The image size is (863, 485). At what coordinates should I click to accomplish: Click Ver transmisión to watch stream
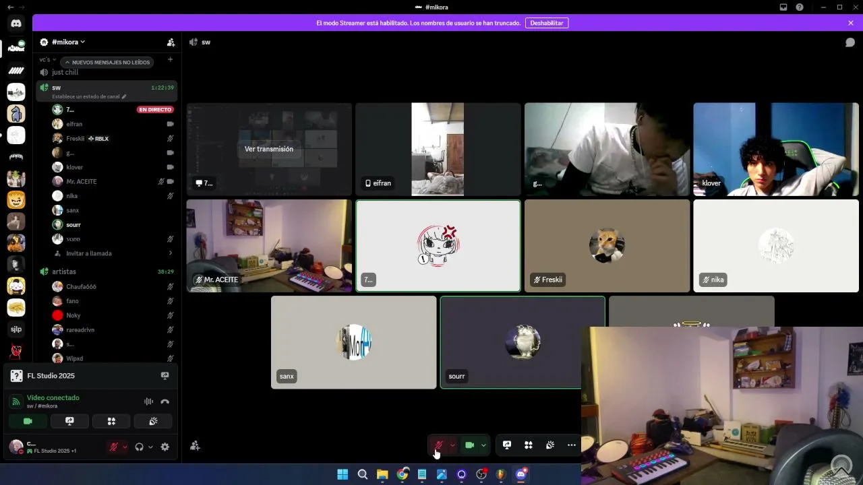click(x=269, y=149)
